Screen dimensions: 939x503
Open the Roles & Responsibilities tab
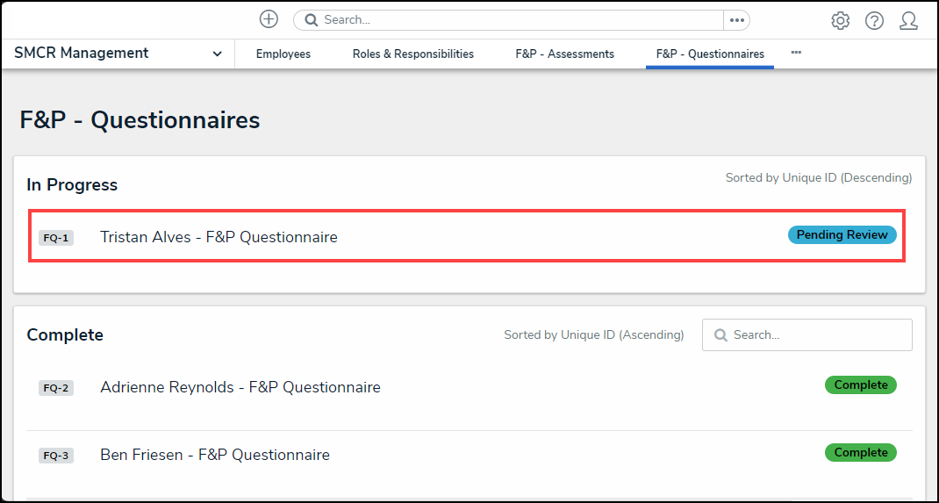click(413, 54)
